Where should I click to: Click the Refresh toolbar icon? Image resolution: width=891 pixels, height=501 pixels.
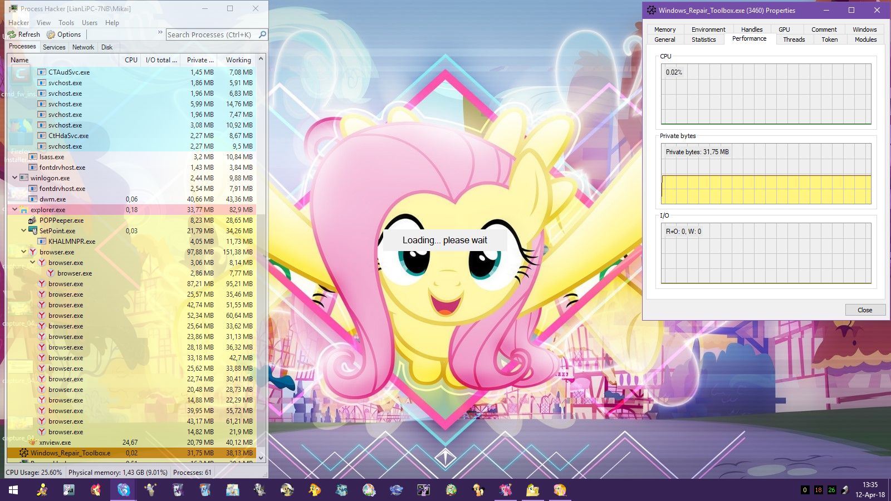12,35
